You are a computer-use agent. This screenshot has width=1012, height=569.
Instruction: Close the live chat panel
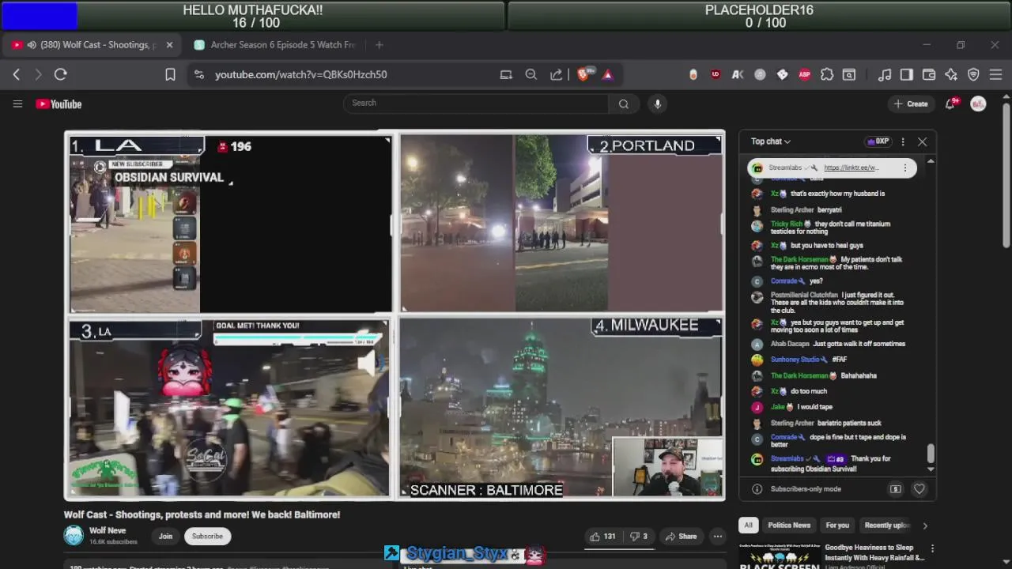(x=922, y=141)
